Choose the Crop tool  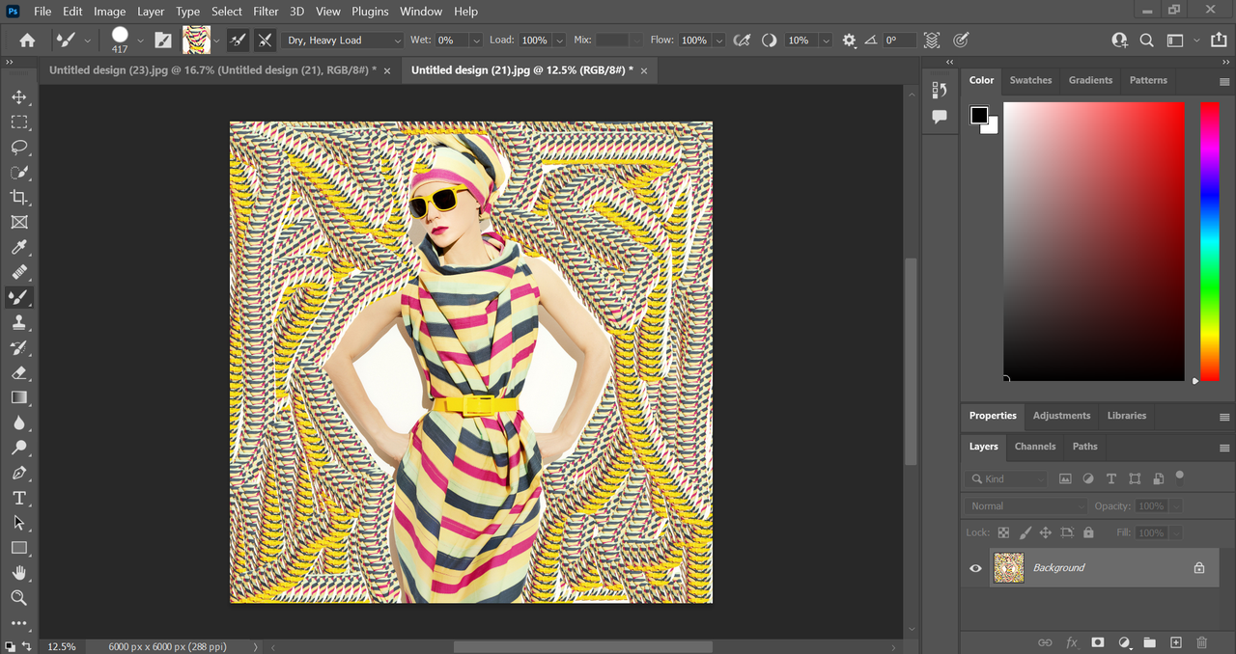18,198
